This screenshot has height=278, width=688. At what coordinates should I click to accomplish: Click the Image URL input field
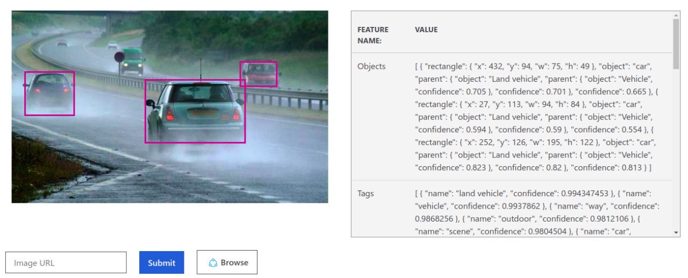(66, 262)
